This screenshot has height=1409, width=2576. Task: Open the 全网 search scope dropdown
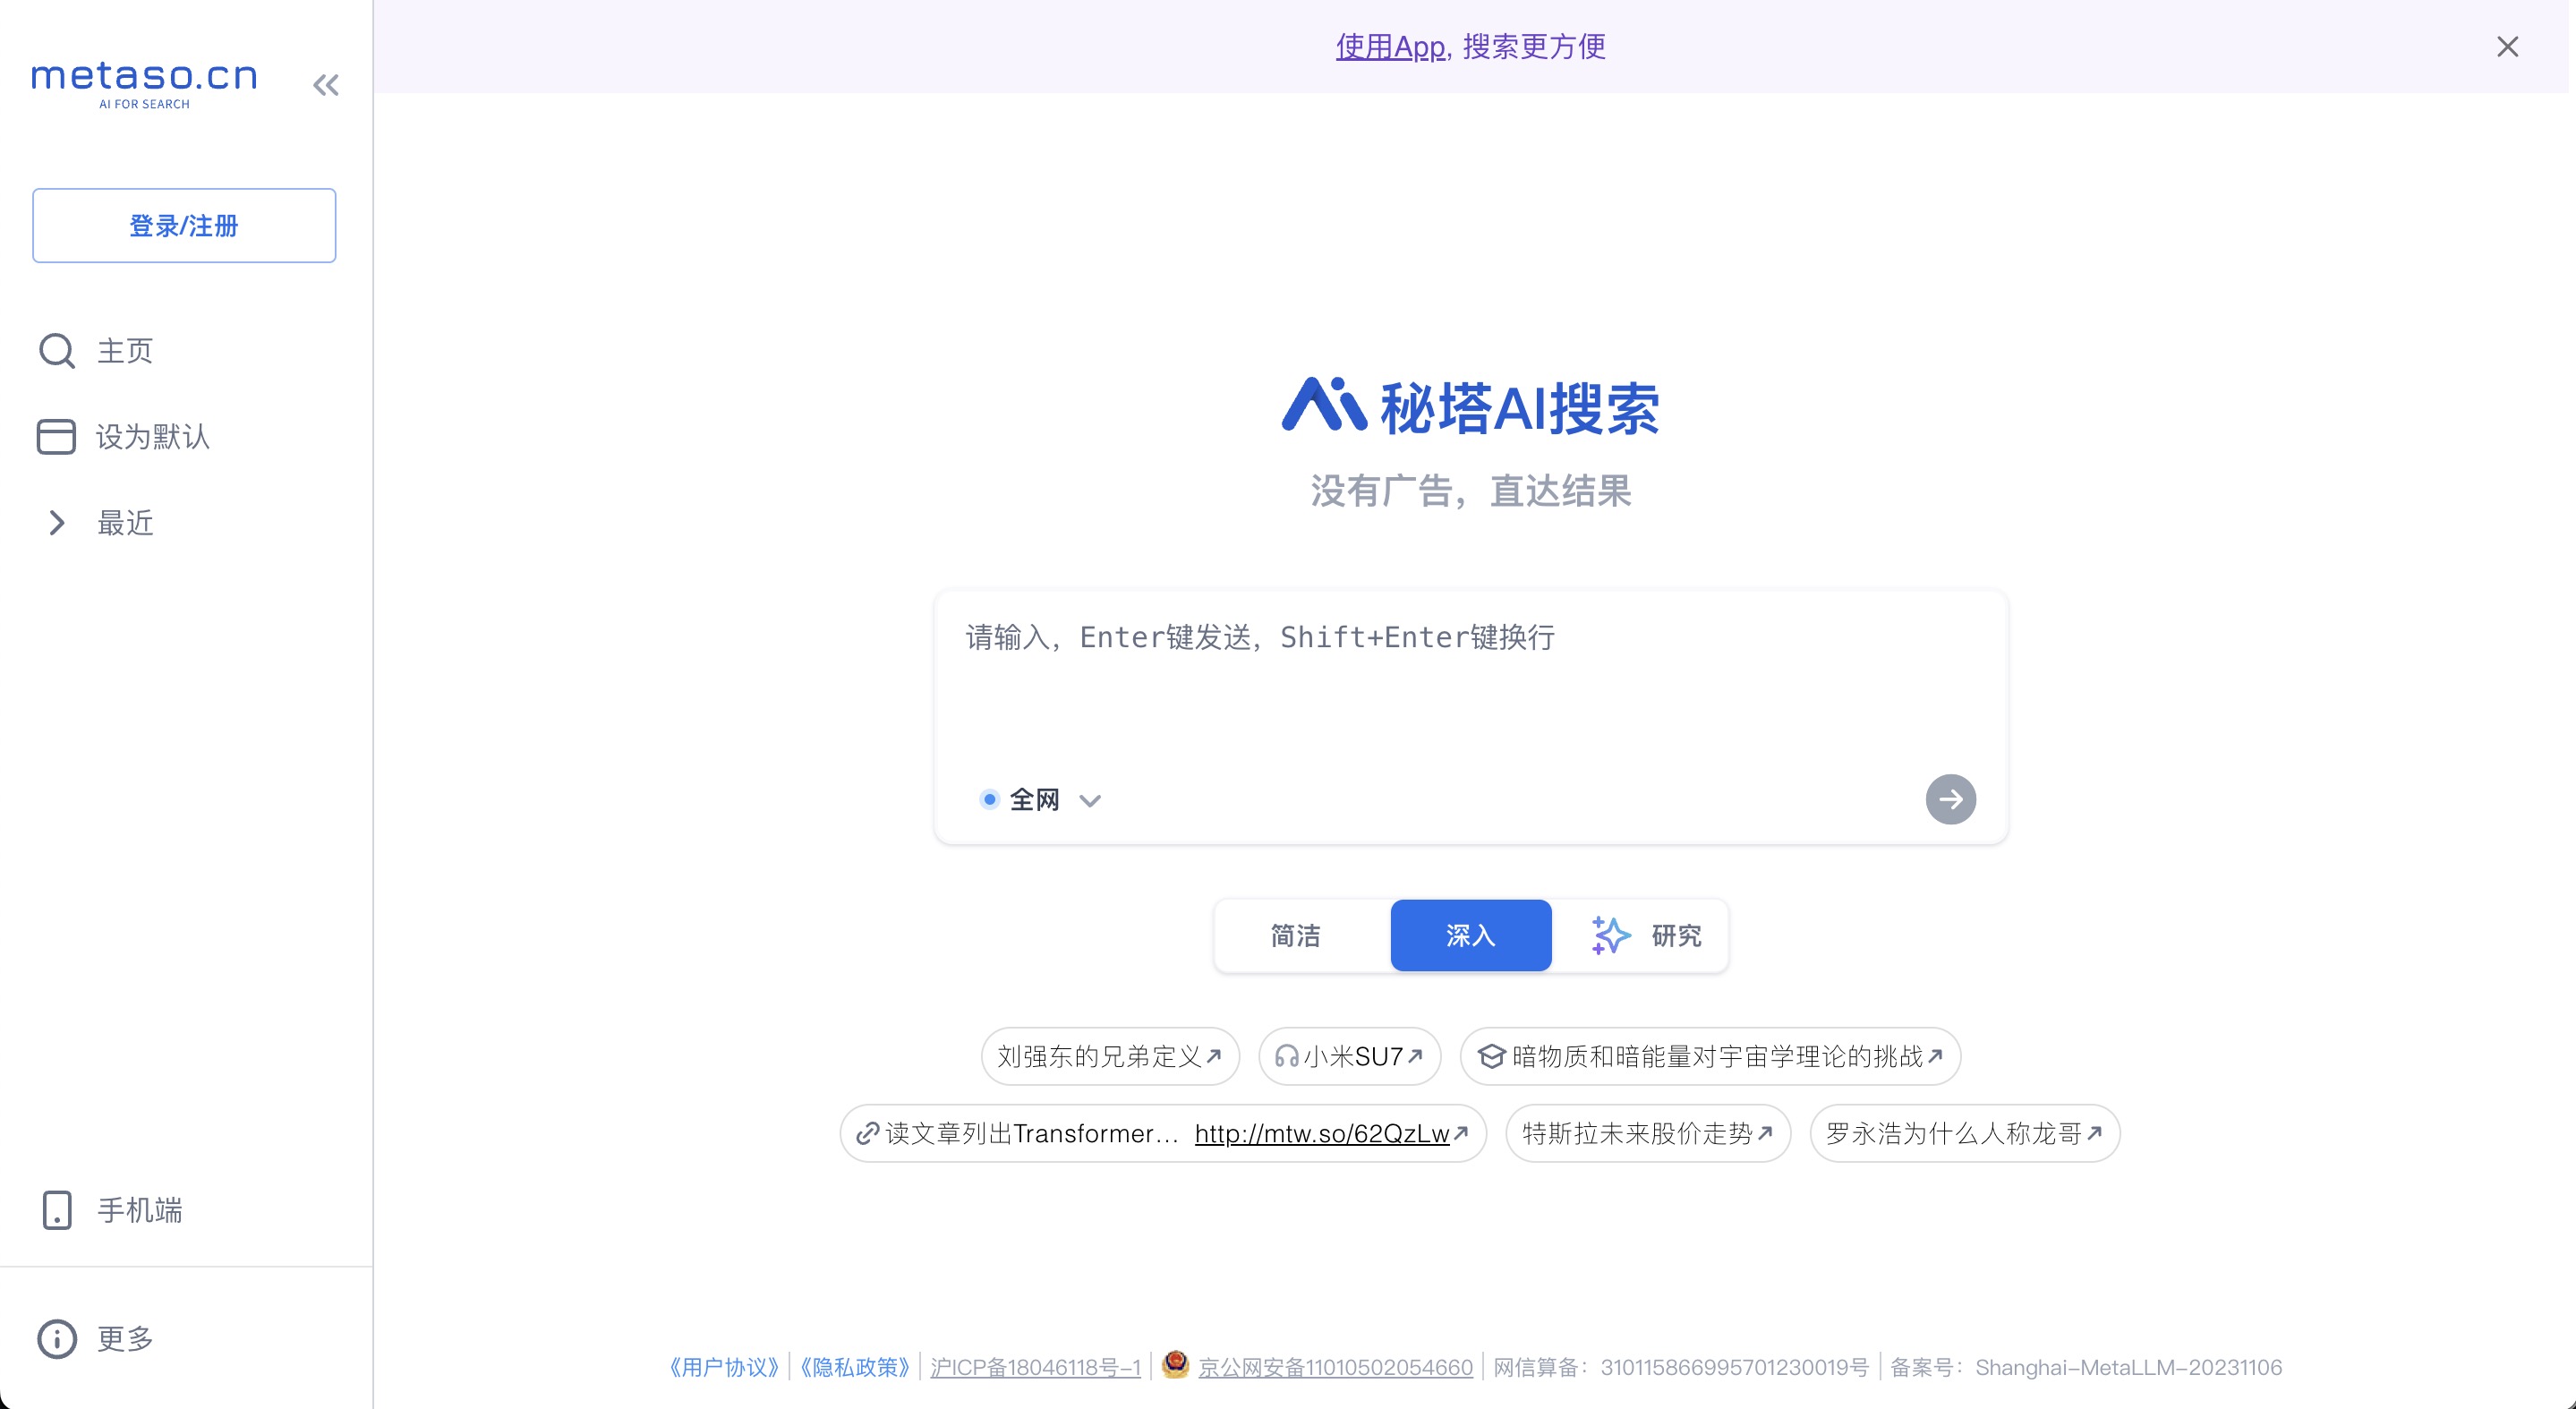tap(1040, 799)
